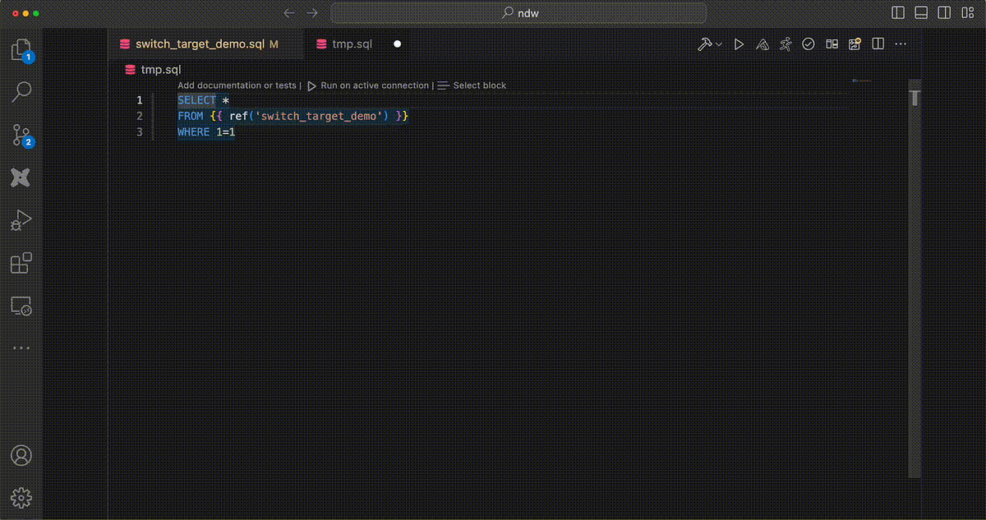Open Search in the activity bar
The height and width of the screenshot is (520, 986).
pyautogui.click(x=22, y=92)
